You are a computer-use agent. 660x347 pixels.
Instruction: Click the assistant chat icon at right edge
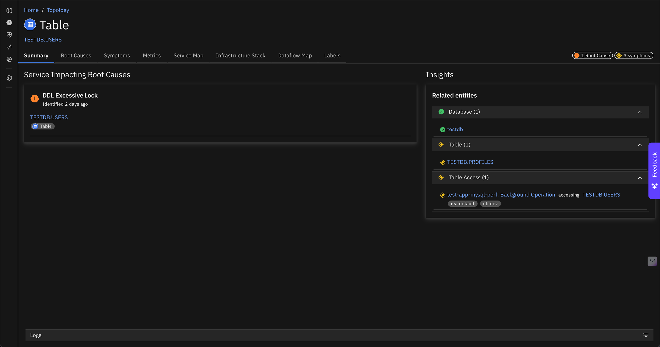click(x=652, y=261)
